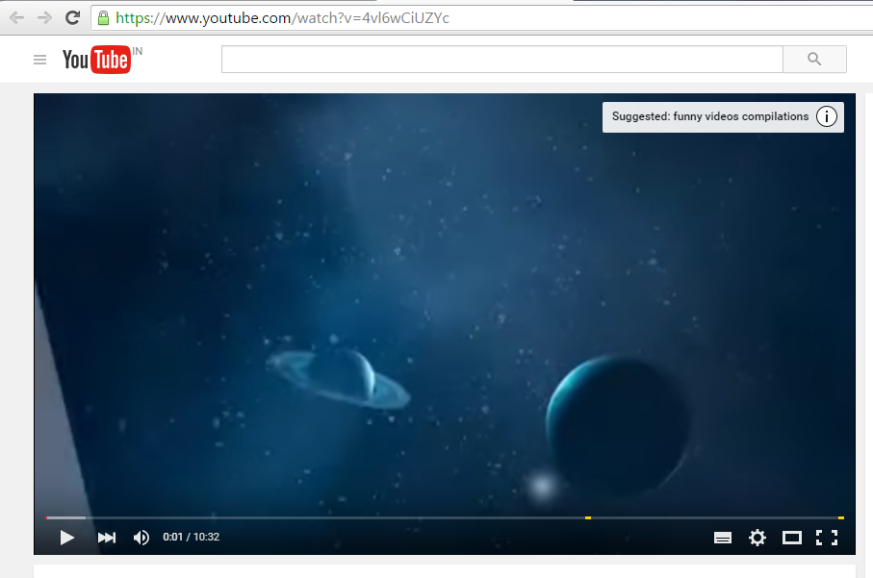Click the magnifier search button

pos(814,59)
